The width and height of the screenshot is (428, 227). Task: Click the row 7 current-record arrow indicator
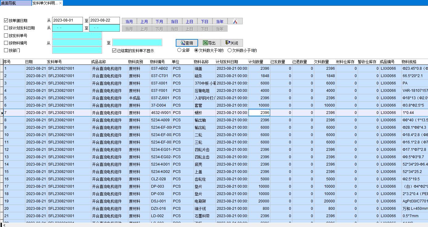coord(2,113)
